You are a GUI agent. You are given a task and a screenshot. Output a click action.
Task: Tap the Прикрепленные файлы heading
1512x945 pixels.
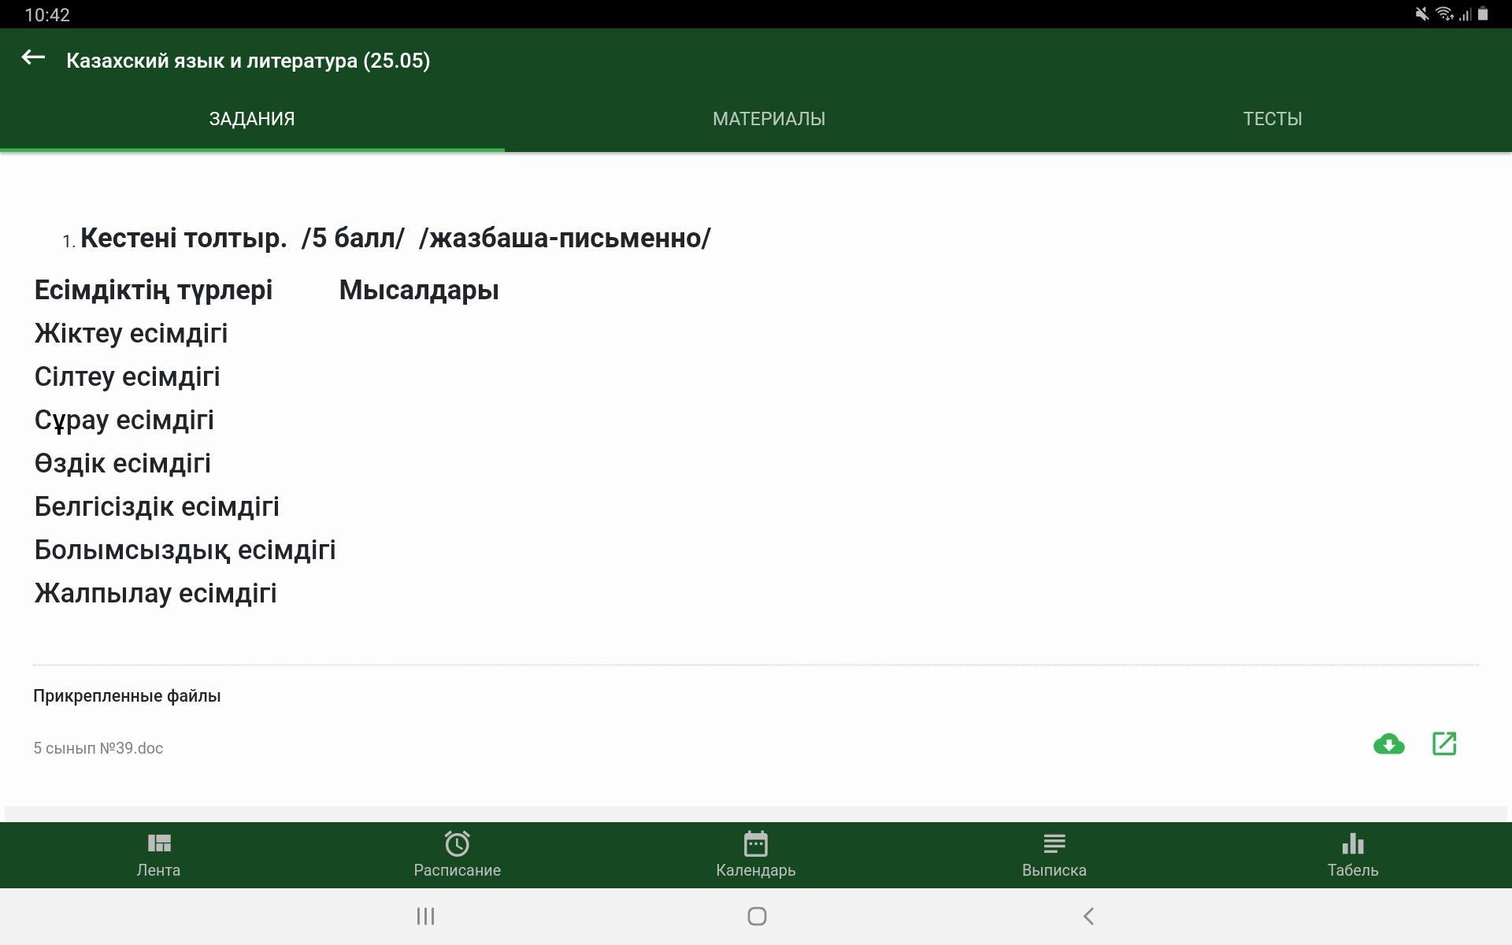(127, 696)
